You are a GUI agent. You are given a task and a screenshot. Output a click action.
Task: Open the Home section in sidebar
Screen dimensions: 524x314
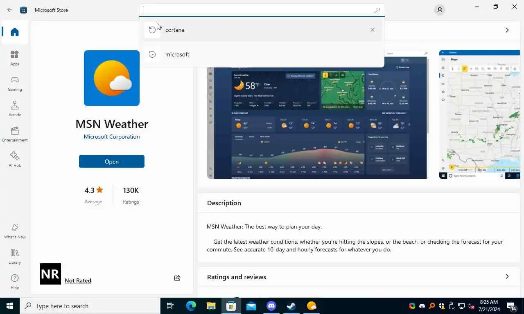15,32
